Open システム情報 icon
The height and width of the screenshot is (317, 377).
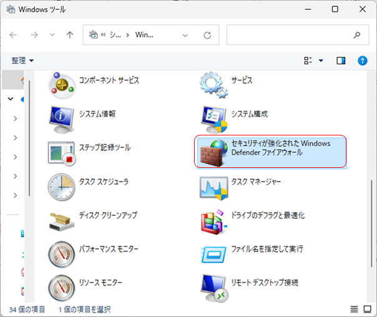[x=62, y=119]
